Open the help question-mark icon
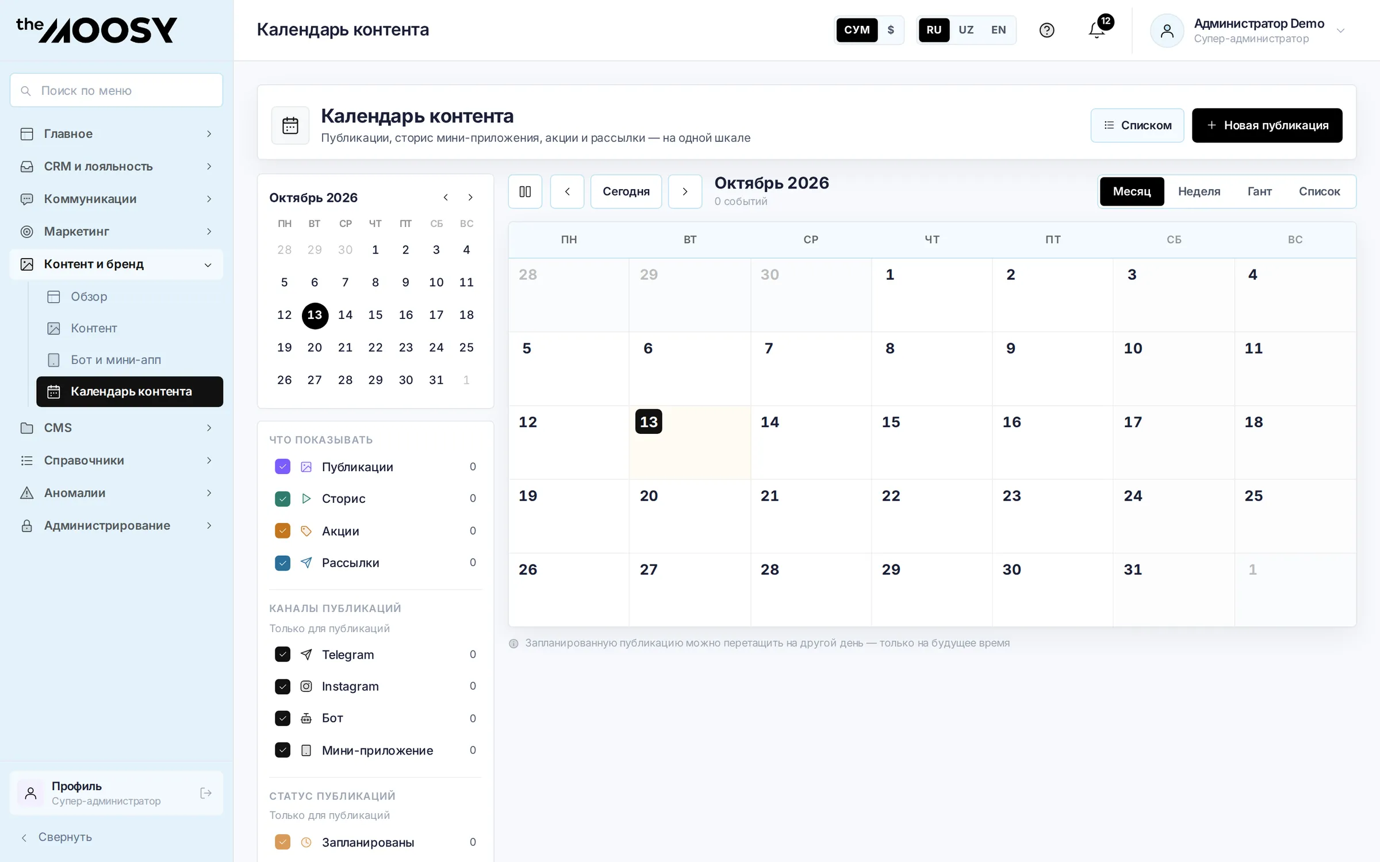This screenshot has height=862, width=1380. pos(1046,30)
